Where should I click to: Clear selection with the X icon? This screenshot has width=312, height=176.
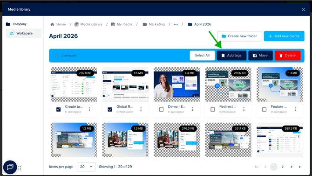coord(56,56)
